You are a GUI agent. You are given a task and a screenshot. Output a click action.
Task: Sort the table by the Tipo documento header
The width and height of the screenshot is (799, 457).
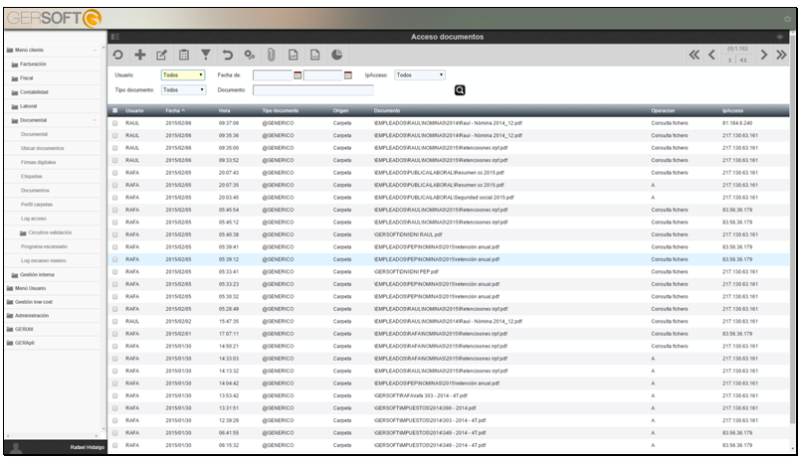(281, 110)
